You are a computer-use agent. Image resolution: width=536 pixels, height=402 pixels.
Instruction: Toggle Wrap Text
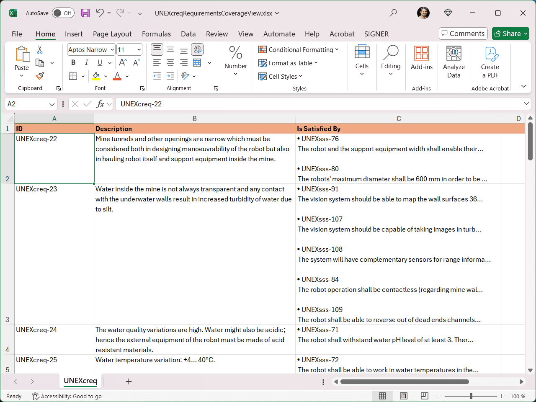(197, 49)
